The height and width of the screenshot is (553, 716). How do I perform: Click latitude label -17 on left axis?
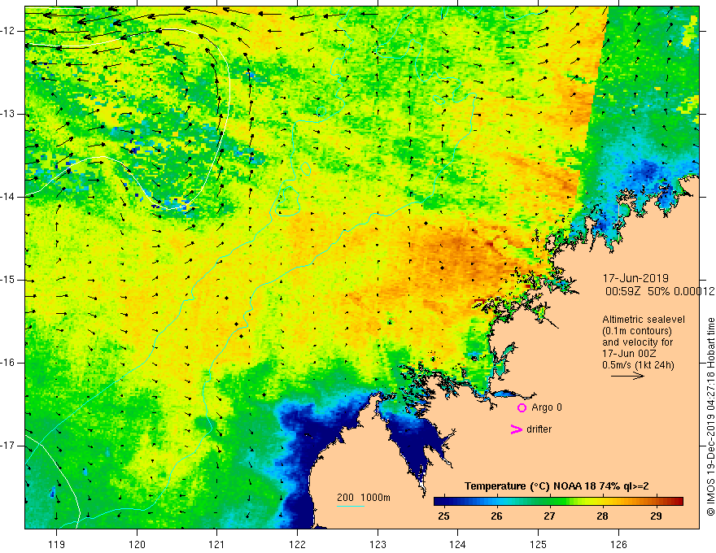[8, 446]
